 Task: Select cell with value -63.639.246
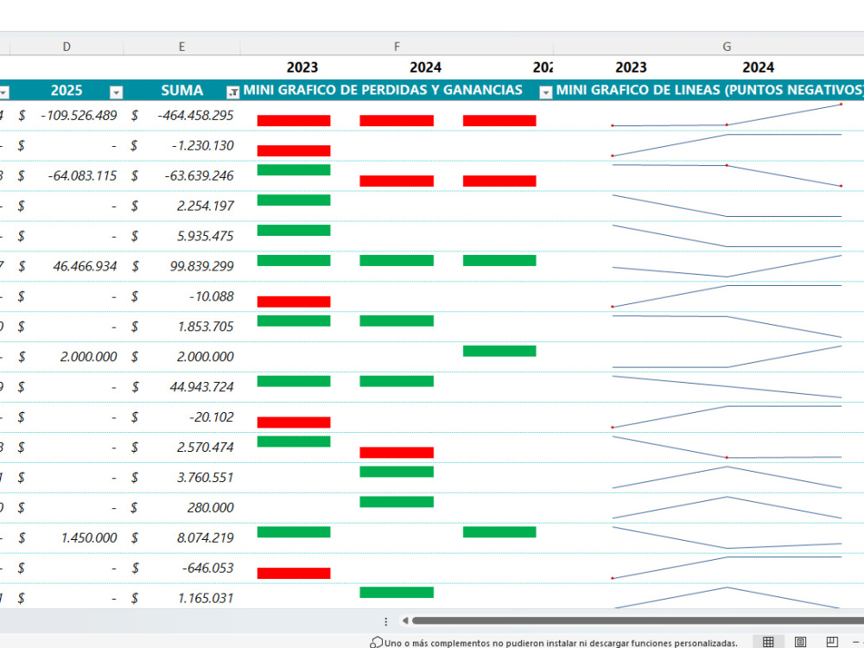coord(181,175)
